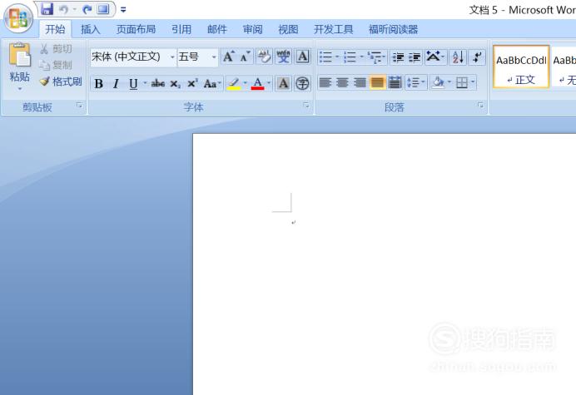Open the enclosed characters (带圈字符) tool

click(302, 84)
